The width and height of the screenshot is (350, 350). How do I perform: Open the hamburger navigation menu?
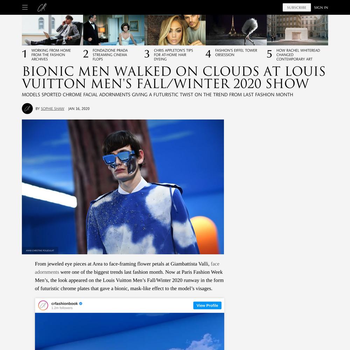[25, 7]
